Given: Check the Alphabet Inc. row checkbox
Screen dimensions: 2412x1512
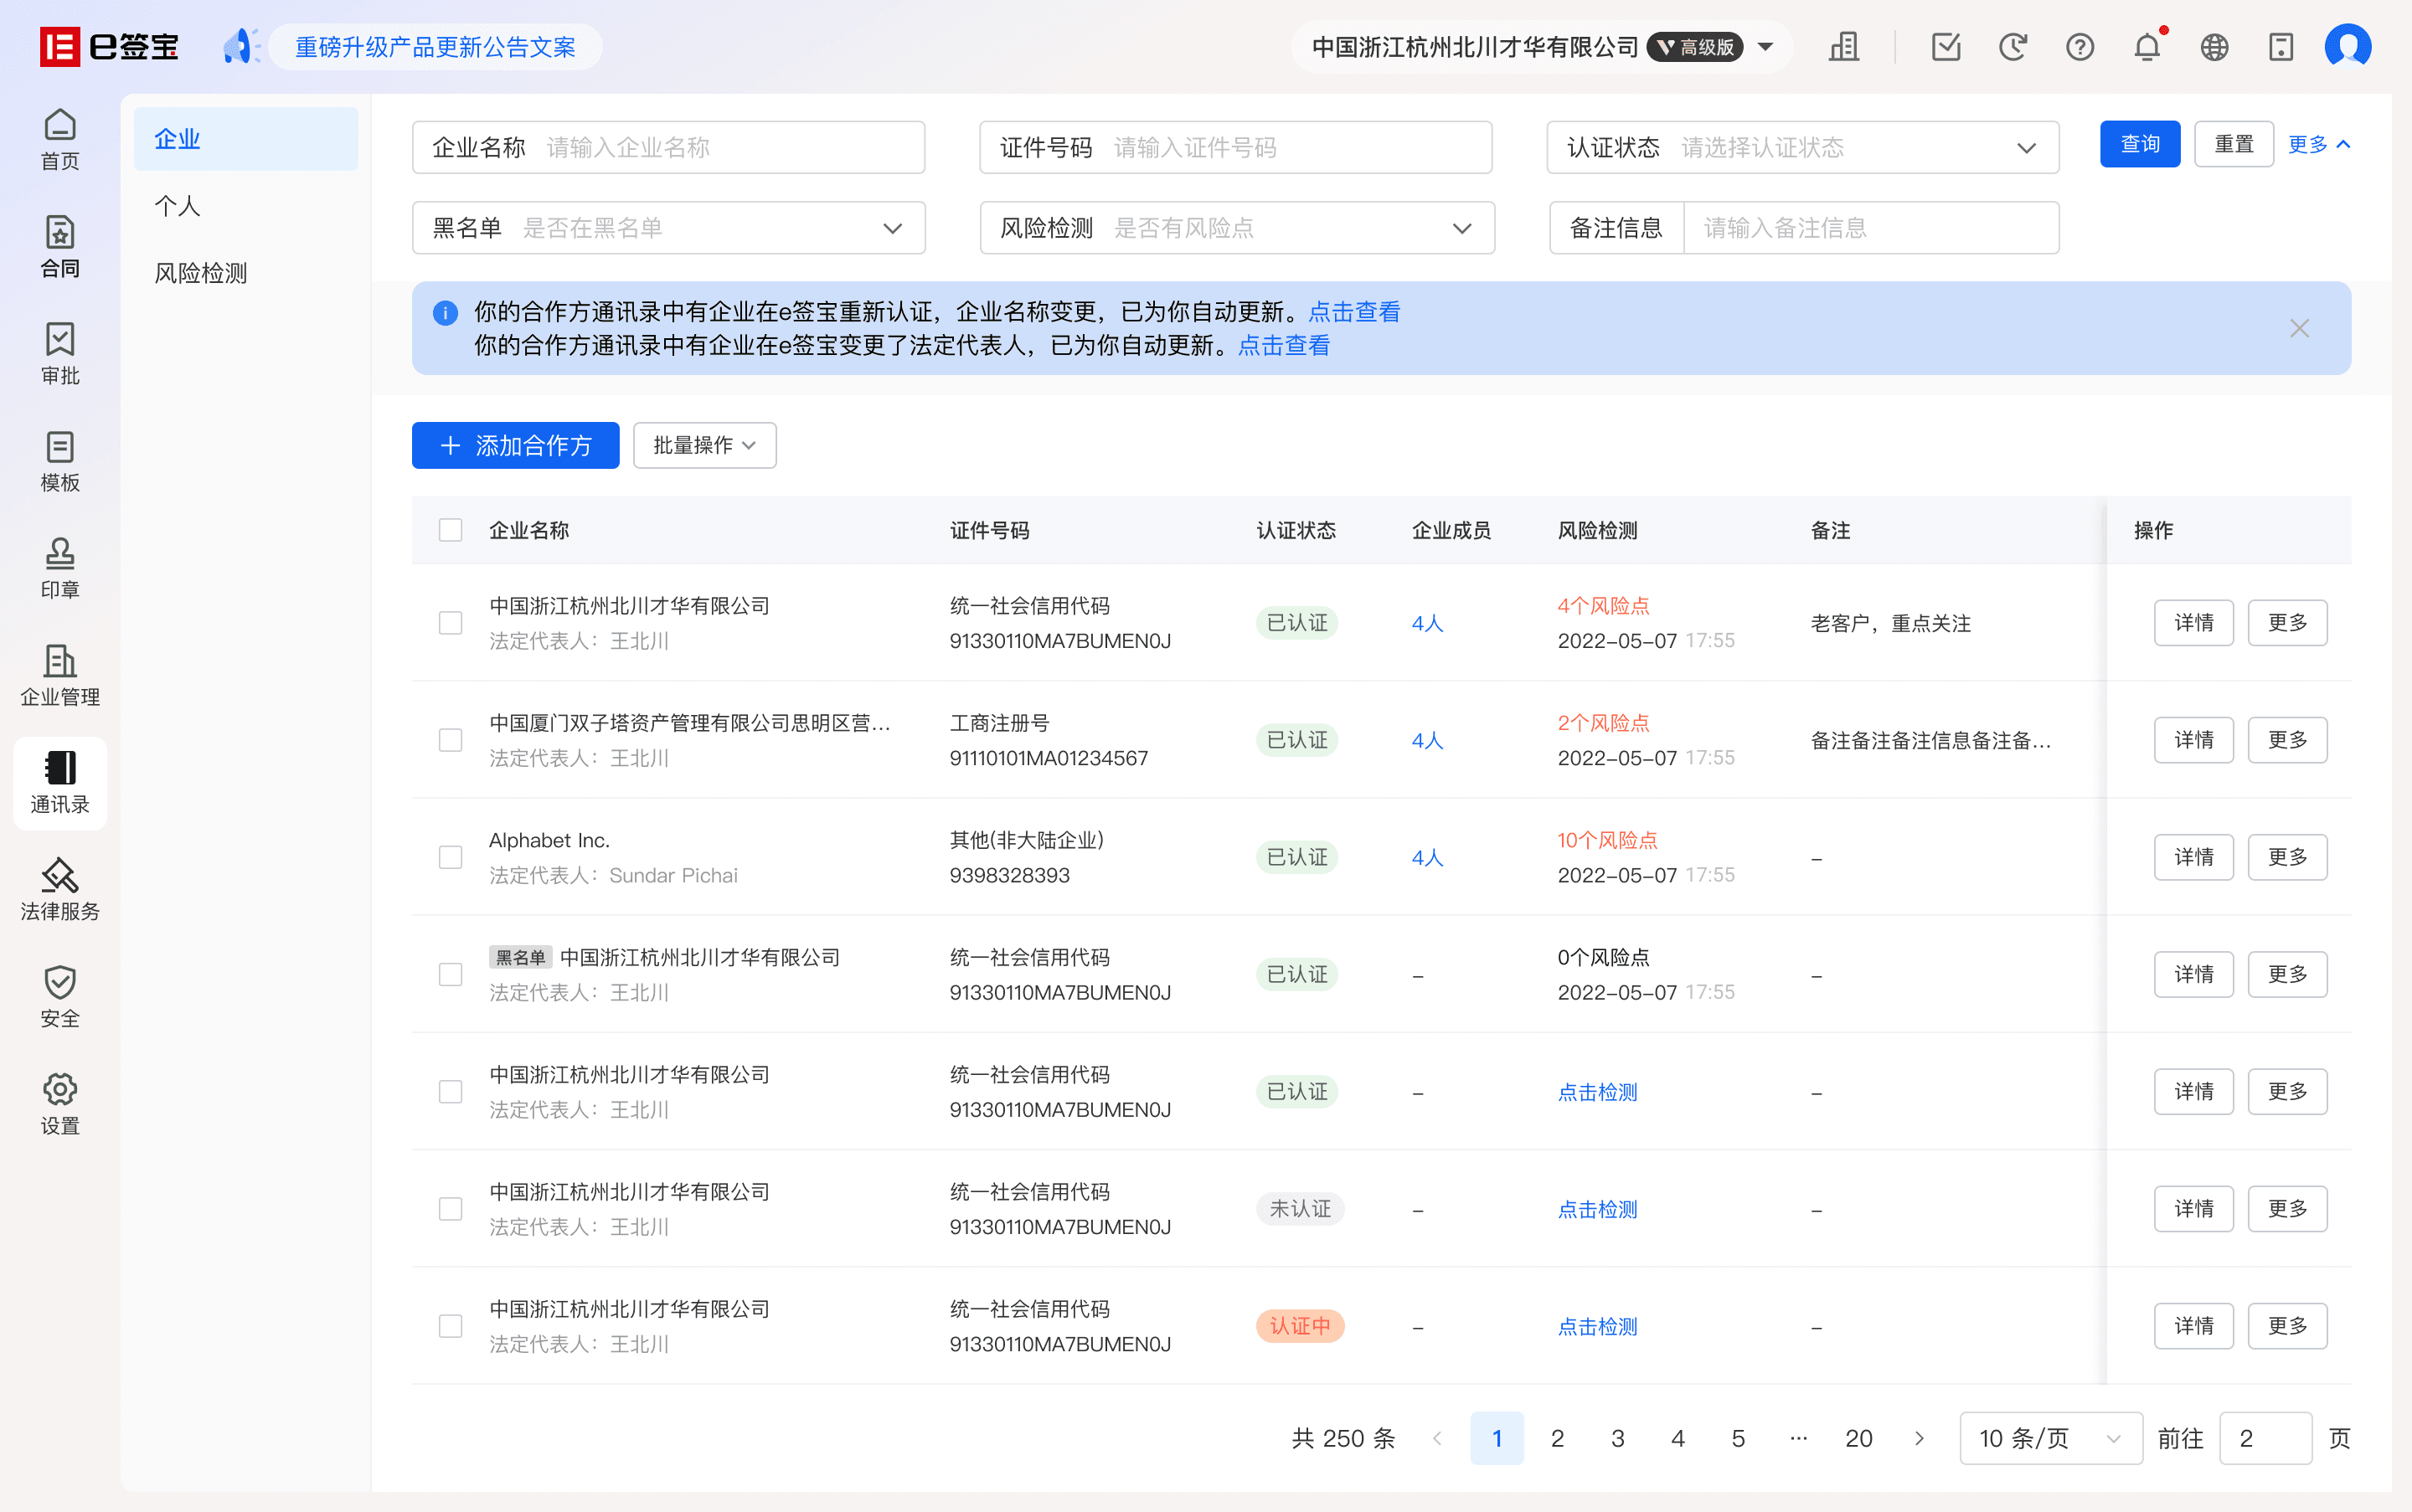Looking at the screenshot, I should [451, 857].
